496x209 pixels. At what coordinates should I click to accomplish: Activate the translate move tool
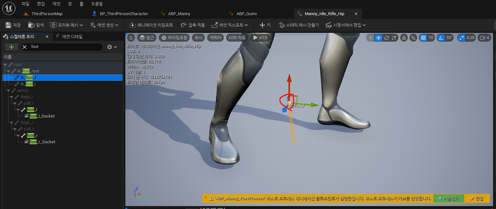(378, 38)
